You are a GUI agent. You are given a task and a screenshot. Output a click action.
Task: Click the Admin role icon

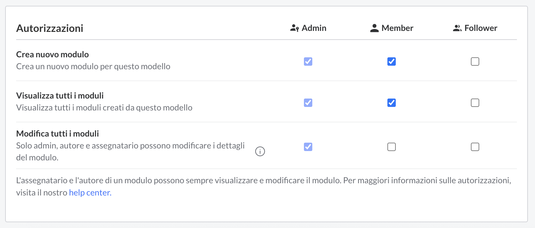click(x=294, y=28)
